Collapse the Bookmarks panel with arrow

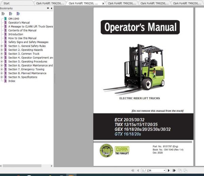tap(52, 8)
